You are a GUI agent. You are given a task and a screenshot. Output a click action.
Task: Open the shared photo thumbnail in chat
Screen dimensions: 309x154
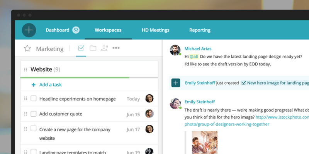pos(204,142)
